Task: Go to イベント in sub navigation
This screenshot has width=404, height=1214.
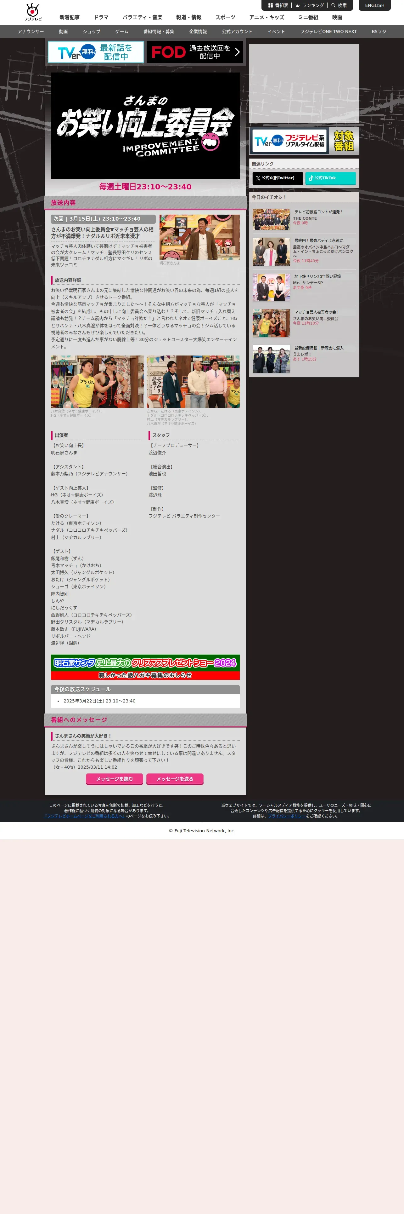Action: 277,32
